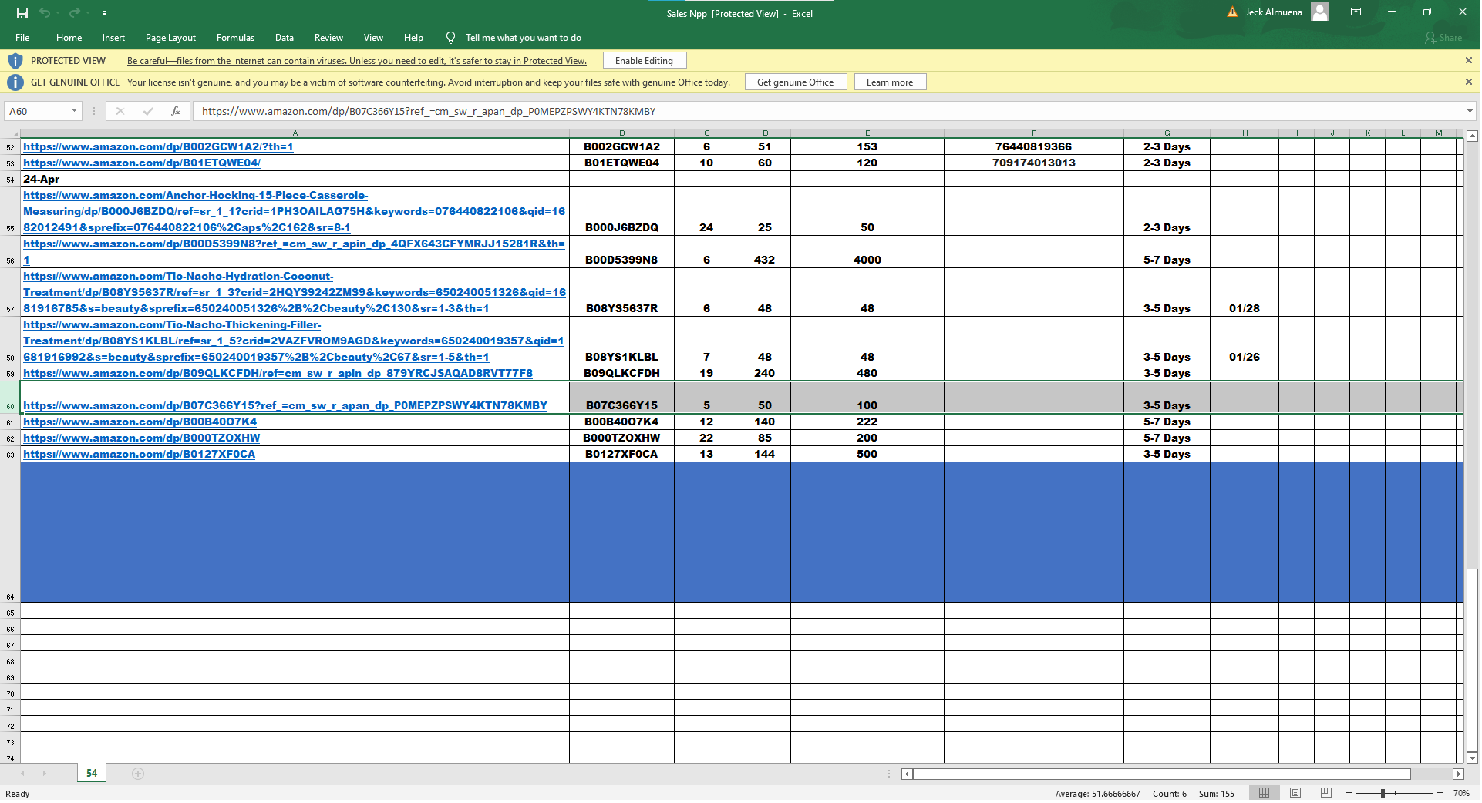Click the zoom slider handle
Screen dimensions: 1482x803
click(x=1383, y=793)
